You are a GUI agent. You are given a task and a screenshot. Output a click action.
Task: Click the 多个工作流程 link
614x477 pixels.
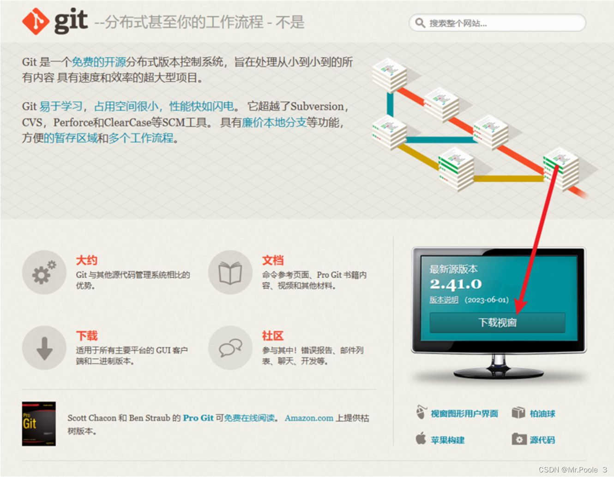coord(141,138)
